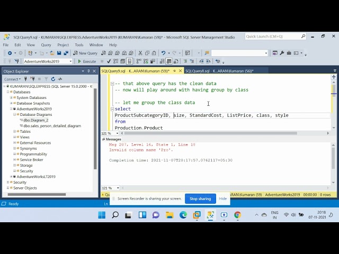Click the navigate Back arrow icon
The height and width of the screenshot is (254, 339).
coord(10,53)
